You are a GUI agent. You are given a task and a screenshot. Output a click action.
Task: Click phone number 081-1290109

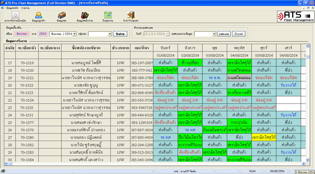click(142, 122)
